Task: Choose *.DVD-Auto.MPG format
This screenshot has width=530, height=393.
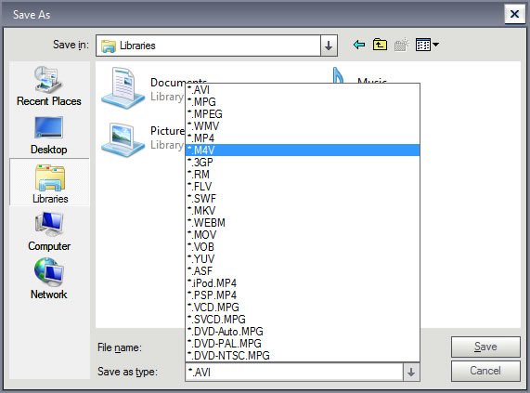Action: [x=303, y=332]
